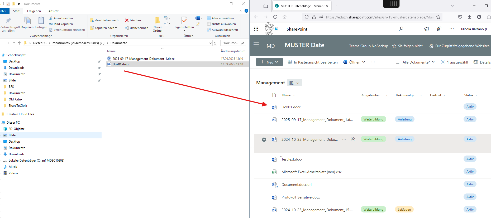491x218 pixels.
Task: Deselect the checked 2024-10-23 document row
Action: pyautogui.click(x=264, y=139)
